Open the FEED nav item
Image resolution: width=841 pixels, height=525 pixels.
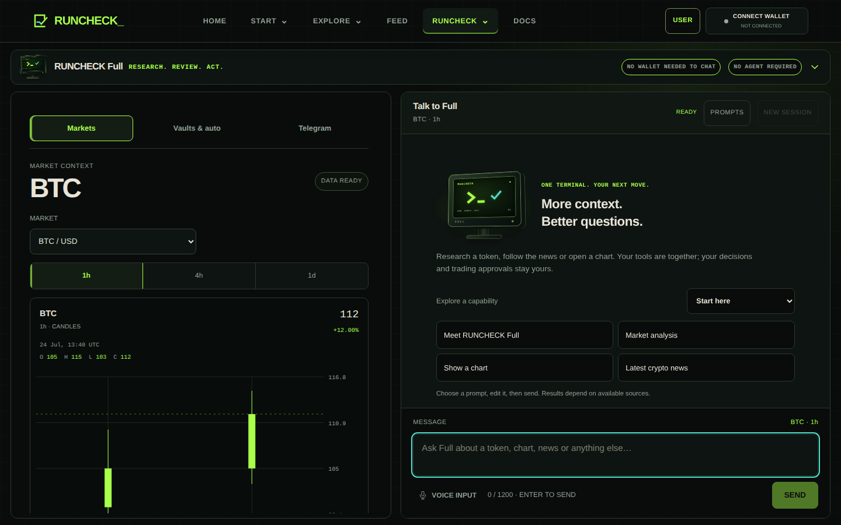tap(397, 21)
